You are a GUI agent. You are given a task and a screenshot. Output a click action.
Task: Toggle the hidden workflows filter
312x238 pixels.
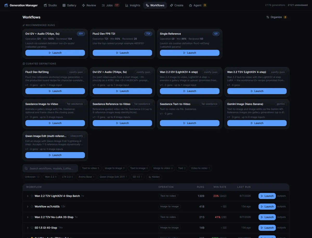point(154,177)
